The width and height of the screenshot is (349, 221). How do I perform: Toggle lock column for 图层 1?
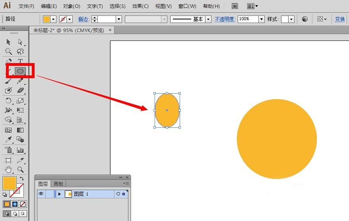(x=49, y=194)
